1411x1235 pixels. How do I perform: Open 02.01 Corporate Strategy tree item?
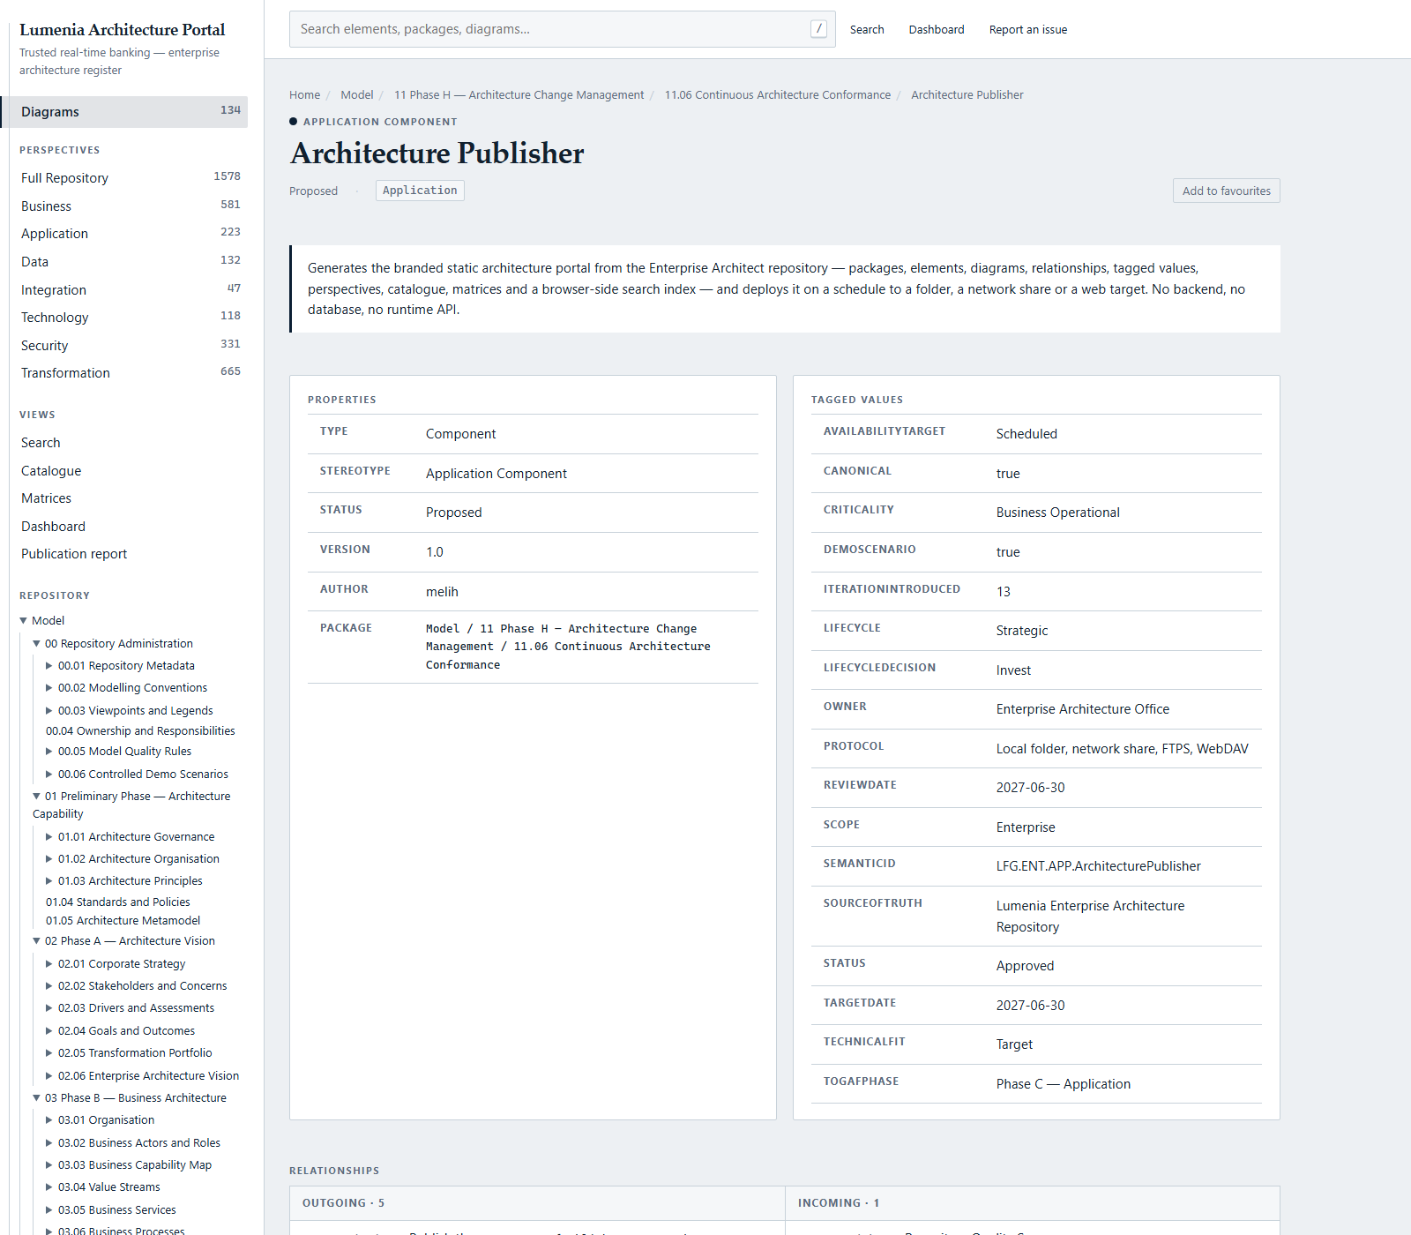pyautogui.click(x=122, y=964)
